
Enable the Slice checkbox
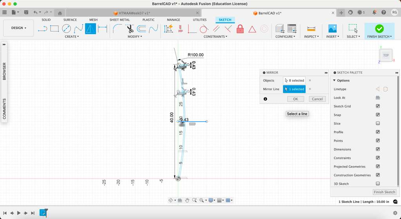[x=378, y=124]
